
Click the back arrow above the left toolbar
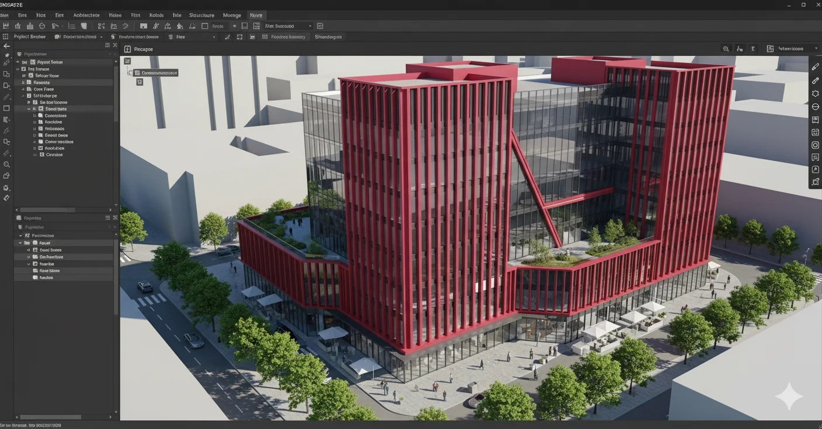6,46
